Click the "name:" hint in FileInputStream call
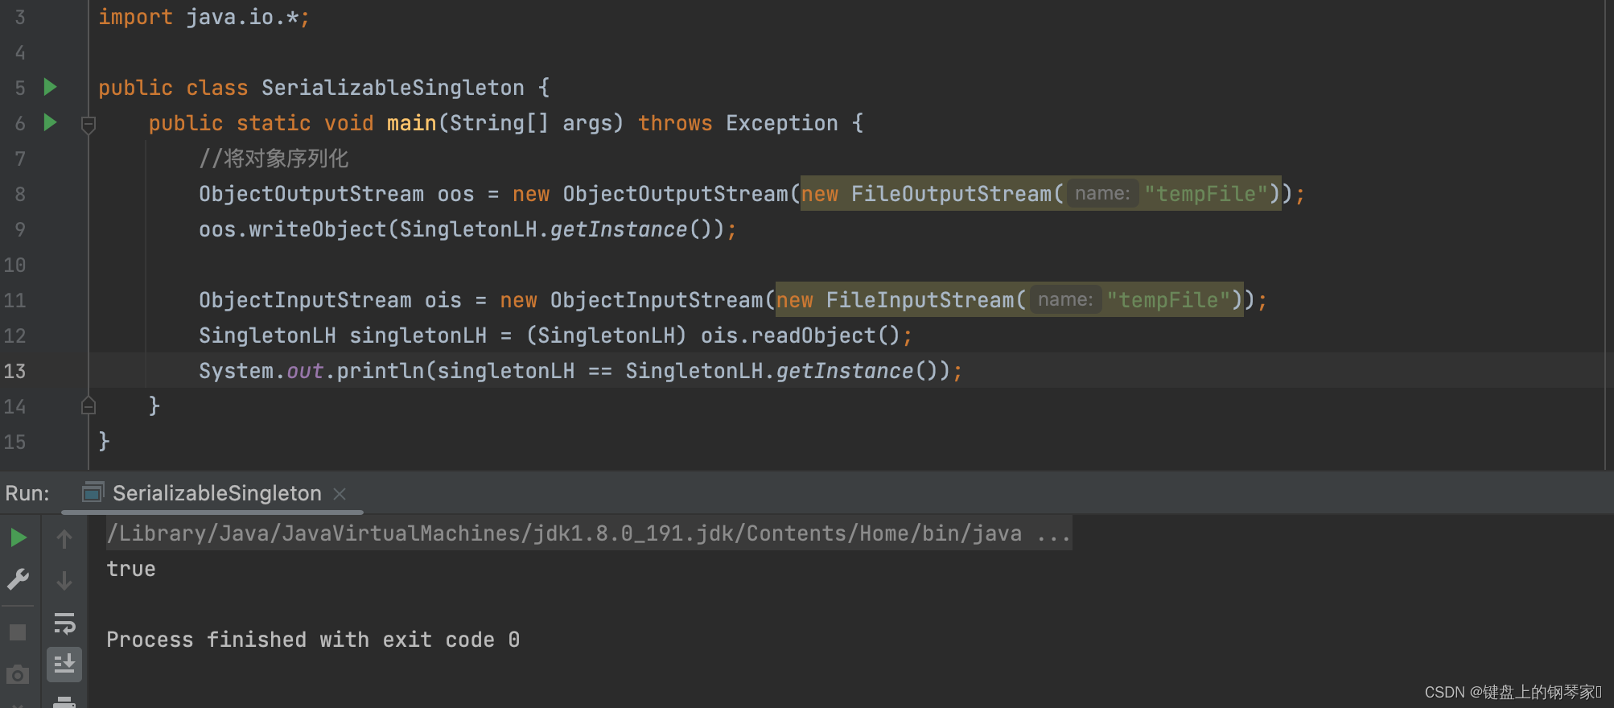The width and height of the screenshot is (1614, 708). pyautogui.click(x=1065, y=299)
